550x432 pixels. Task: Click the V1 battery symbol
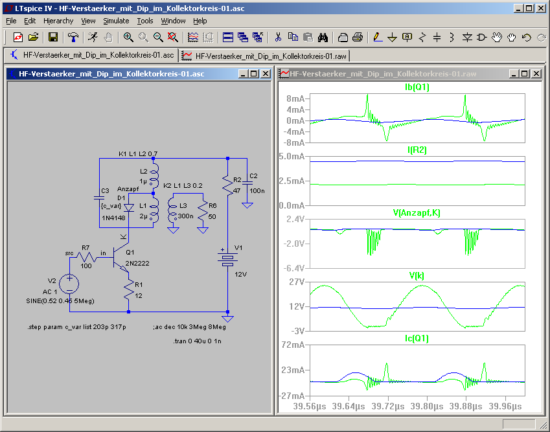pos(227,260)
